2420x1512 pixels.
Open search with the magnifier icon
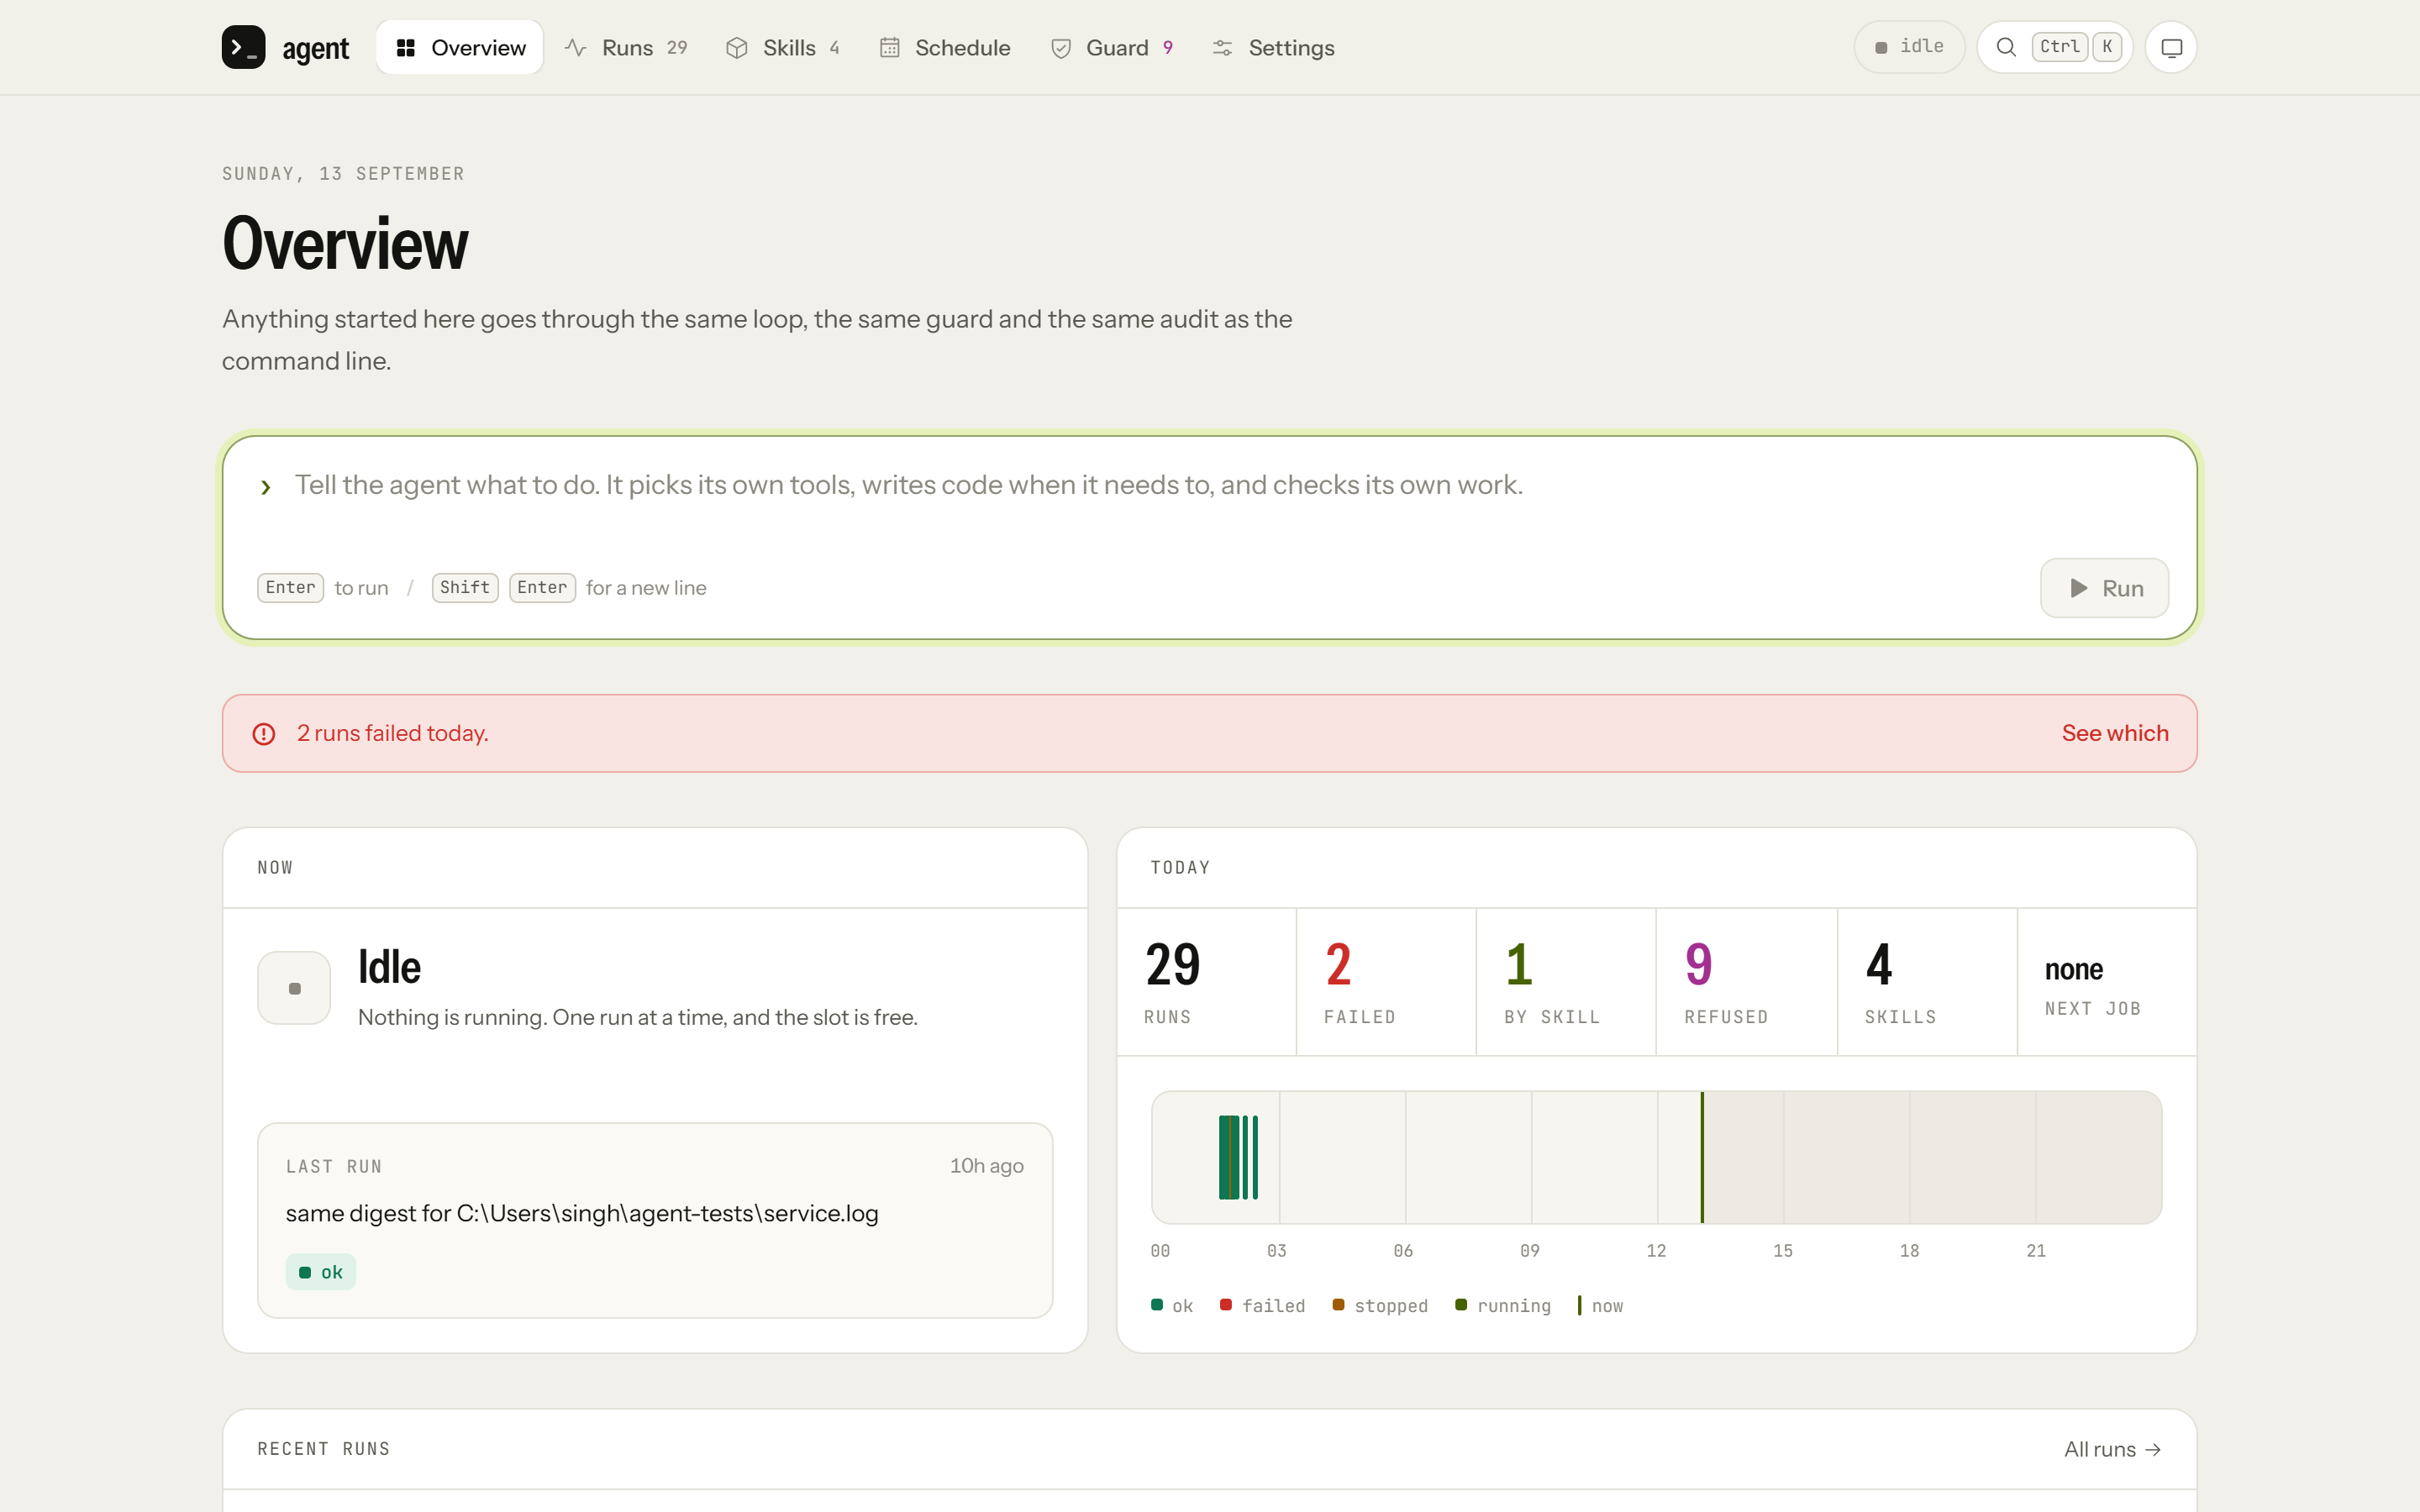(x=2006, y=47)
